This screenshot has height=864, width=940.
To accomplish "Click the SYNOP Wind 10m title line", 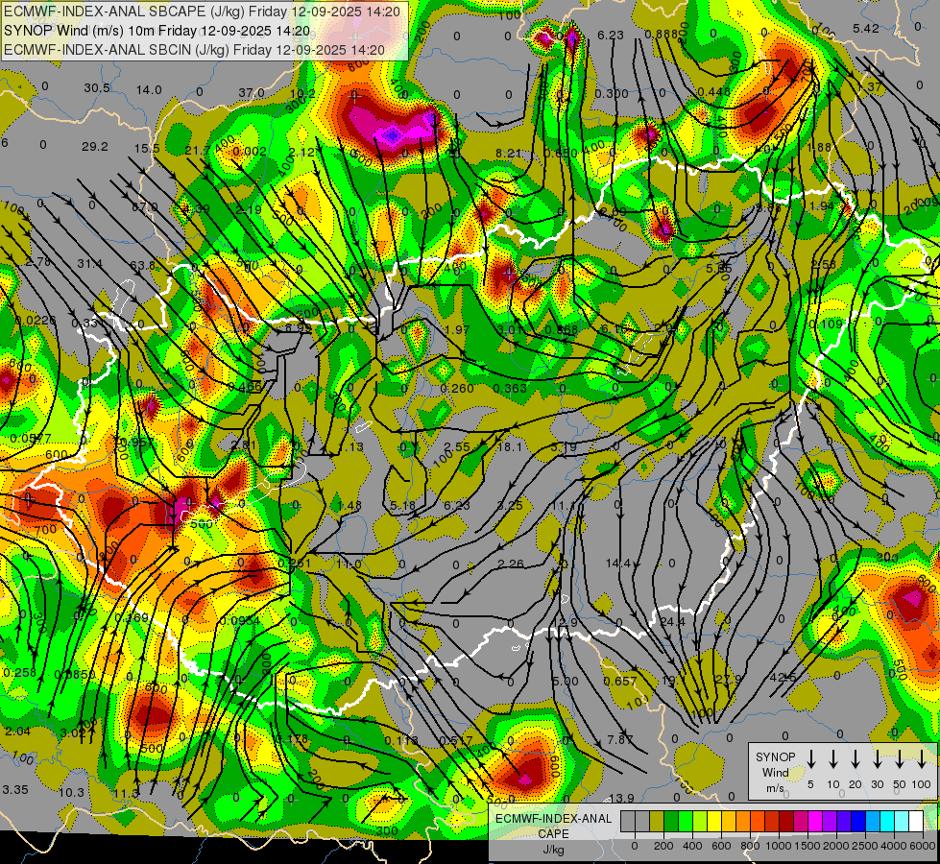I will click(157, 31).
